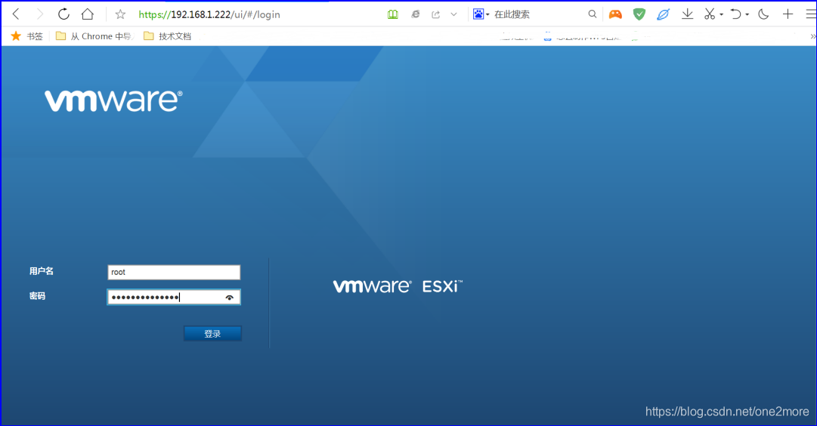This screenshot has width=817, height=426.
Task: Click the share page icon
Action: point(435,14)
